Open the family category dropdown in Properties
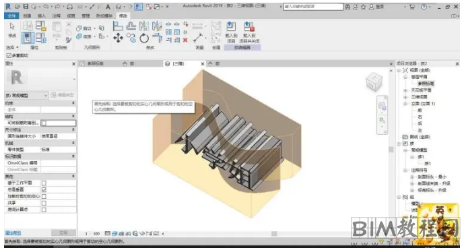Screen dimensions: 464x250 pos(27,96)
